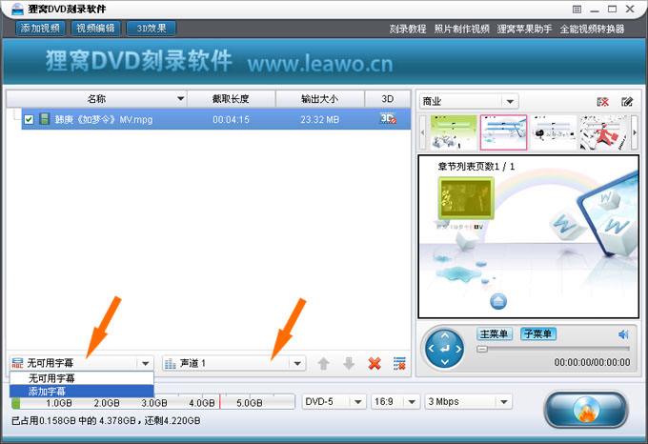648x444 pixels.
Task: Open the 商业 template category dropdown
Action: (x=469, y=101)
